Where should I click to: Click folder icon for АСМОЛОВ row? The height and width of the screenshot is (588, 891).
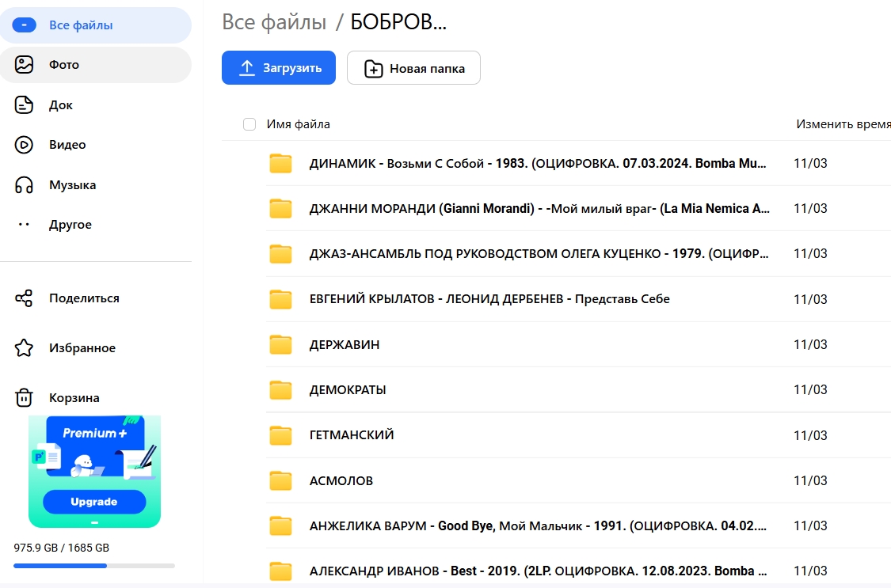[x=280, y=480]
